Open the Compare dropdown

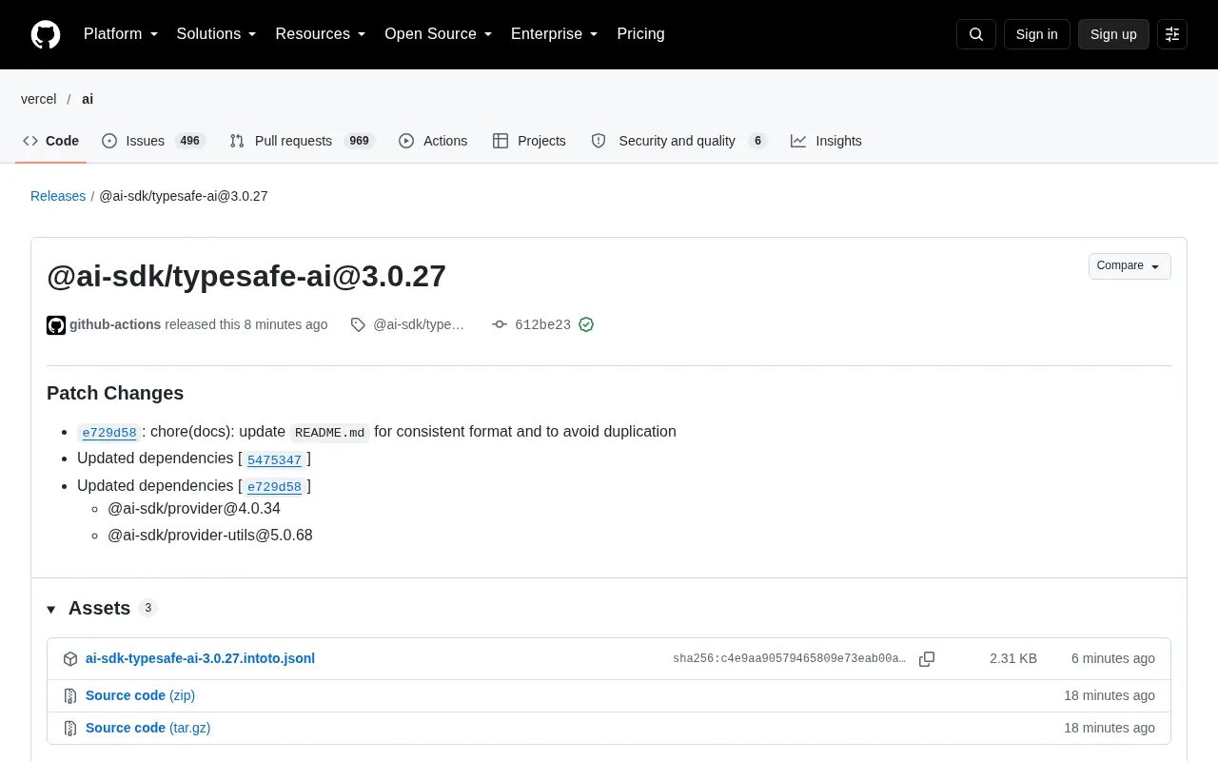pos(1130,266)
